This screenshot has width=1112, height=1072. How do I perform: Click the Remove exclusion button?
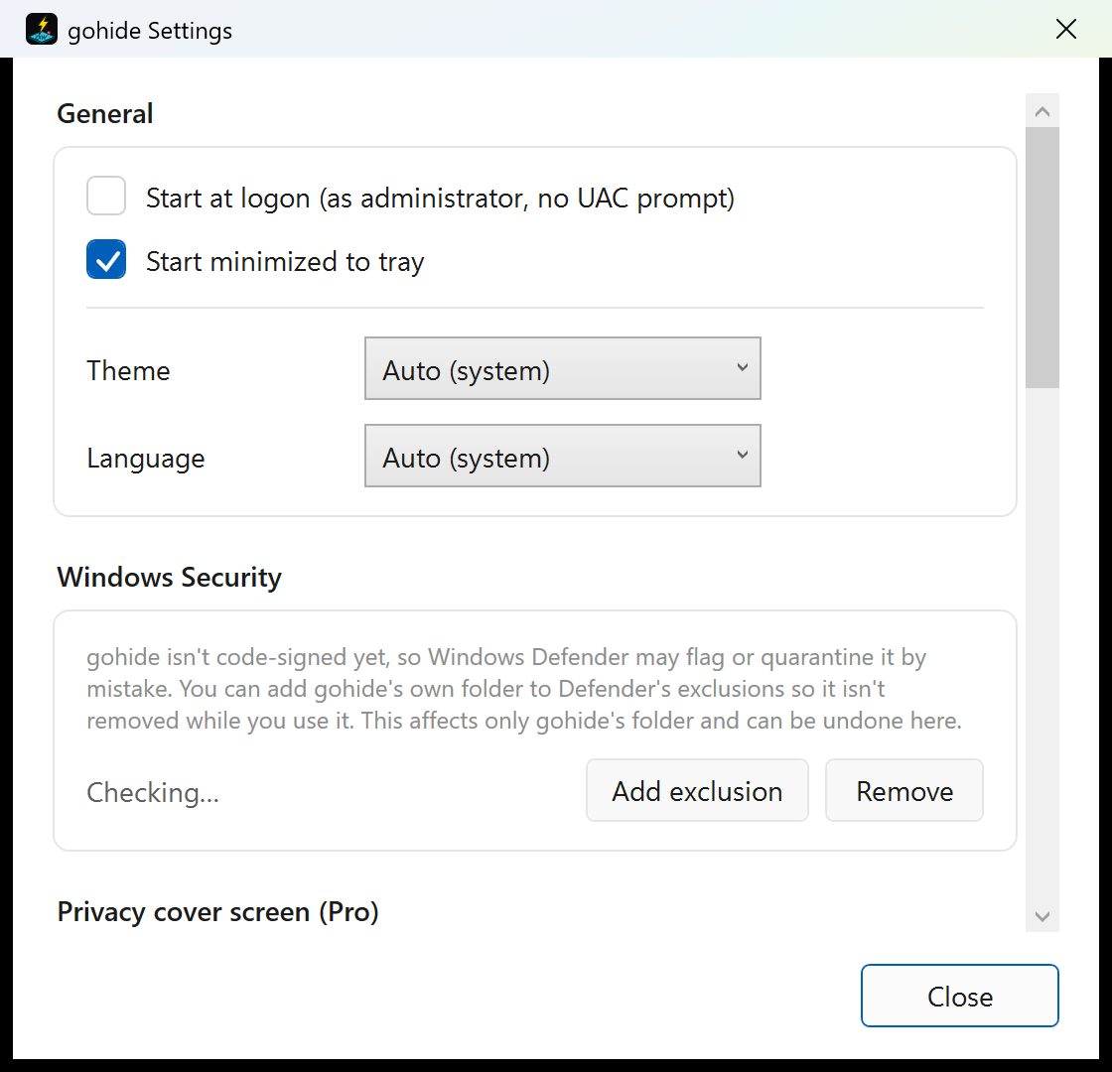tap(904, 790)
